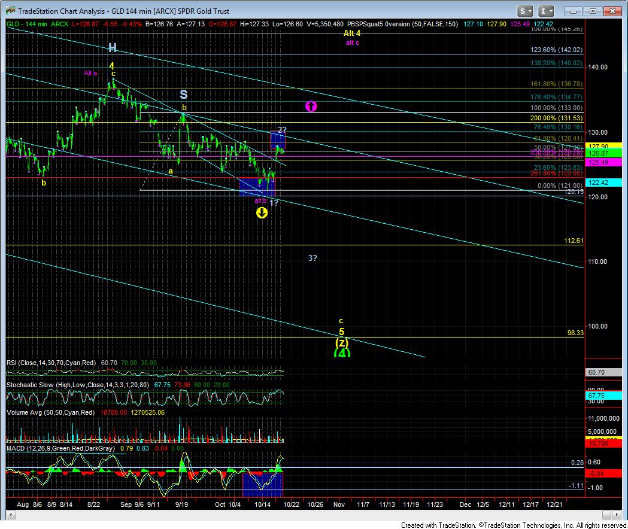Select the magenta Alt a label
Image resolution: width=628 pixels, height=529 pixels.
point(90,73)
